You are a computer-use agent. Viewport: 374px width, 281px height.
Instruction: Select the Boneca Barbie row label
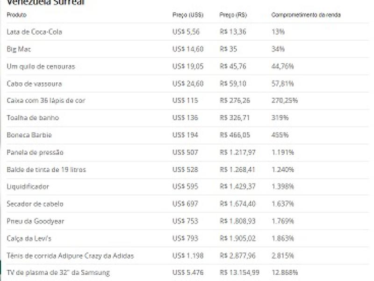coord(29,135)
